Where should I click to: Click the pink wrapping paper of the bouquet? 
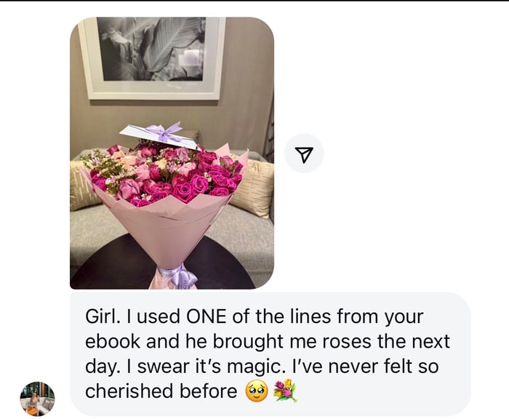(169, 231)
